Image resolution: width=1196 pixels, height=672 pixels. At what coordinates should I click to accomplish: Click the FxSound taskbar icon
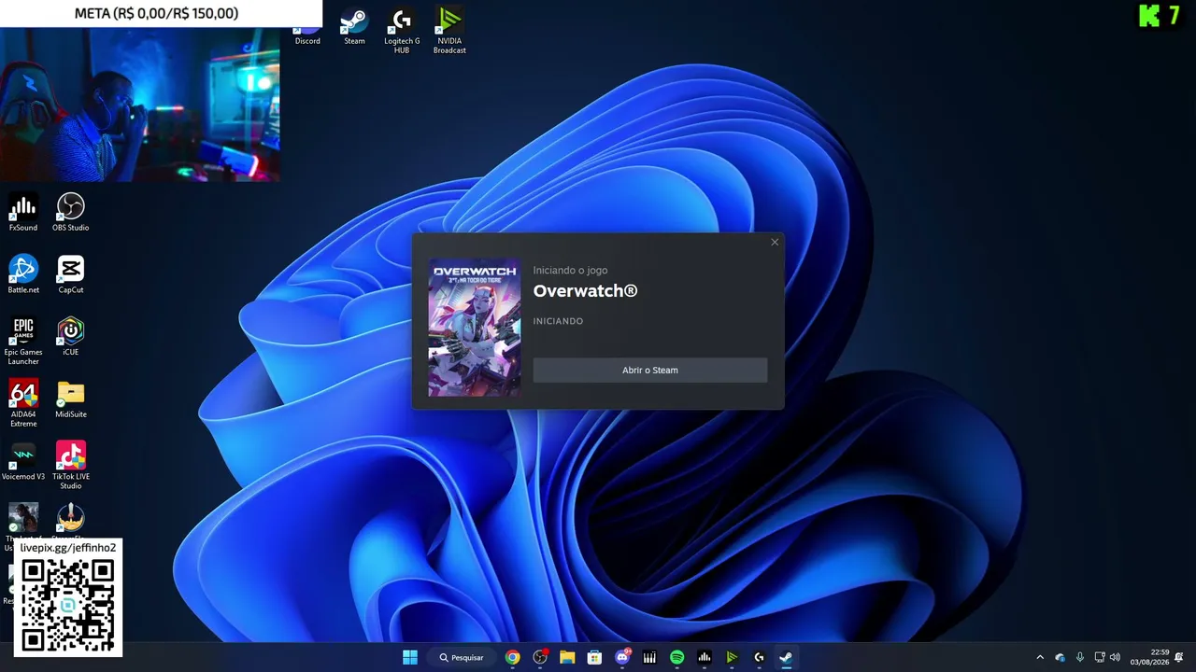[x=705, y=657]
